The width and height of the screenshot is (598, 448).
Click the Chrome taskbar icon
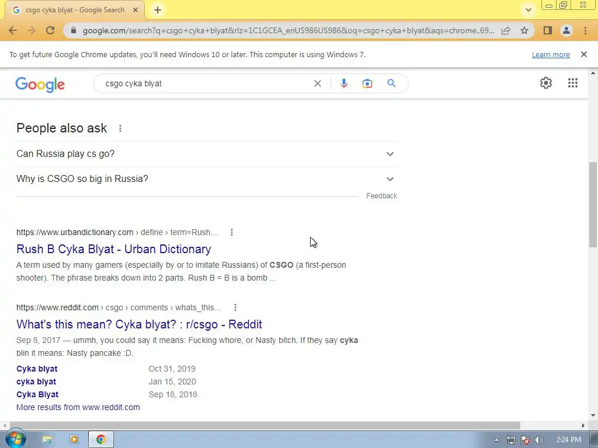[100, 440]
